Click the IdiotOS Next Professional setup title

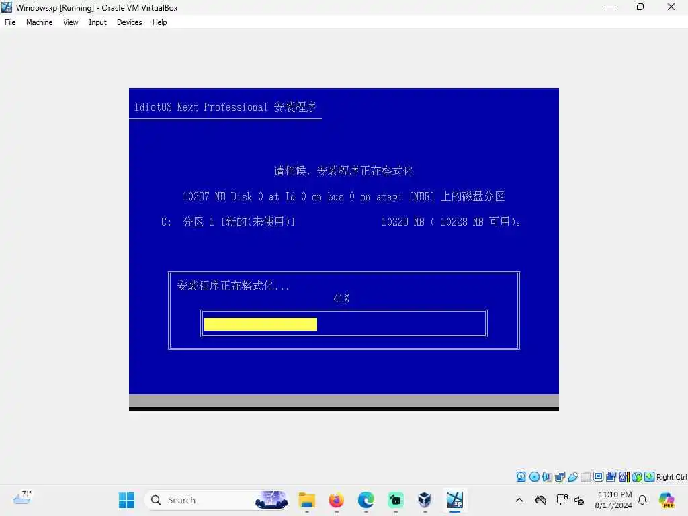tap(225, 107)
